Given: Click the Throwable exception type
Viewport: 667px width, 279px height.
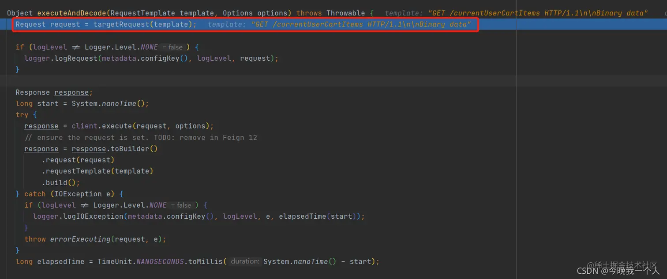Looking at the screenshot, I should click(x=346, y=13).
